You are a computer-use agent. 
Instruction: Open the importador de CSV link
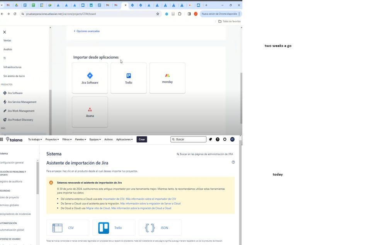pyautogui.click(x=114, y=199)
